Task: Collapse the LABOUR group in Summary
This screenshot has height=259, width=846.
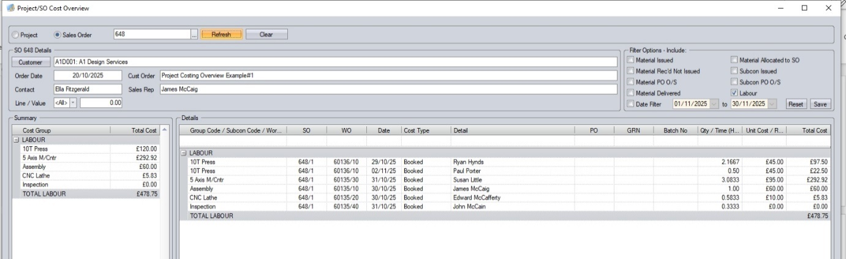Action: 17,140
